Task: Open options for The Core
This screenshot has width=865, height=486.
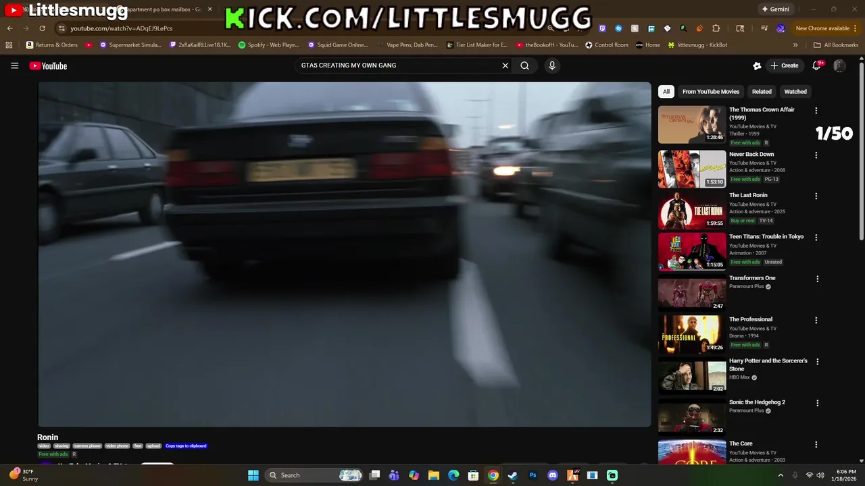Action: [x=816, y=445]
